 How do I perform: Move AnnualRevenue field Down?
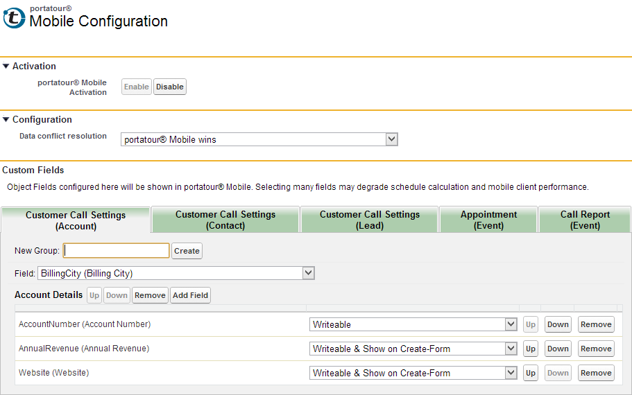click(x=558, y=349)
